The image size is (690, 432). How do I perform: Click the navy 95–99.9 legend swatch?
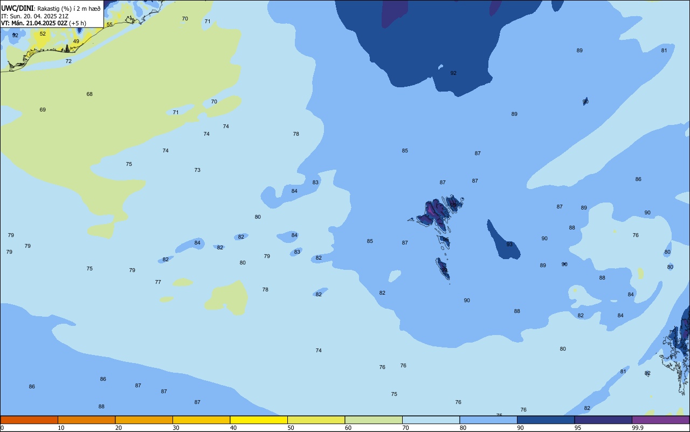(x=603, y=420)
